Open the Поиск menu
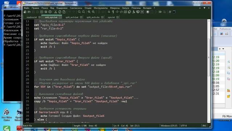The width and height of the screenshot is (232, 131). [45, 8]
